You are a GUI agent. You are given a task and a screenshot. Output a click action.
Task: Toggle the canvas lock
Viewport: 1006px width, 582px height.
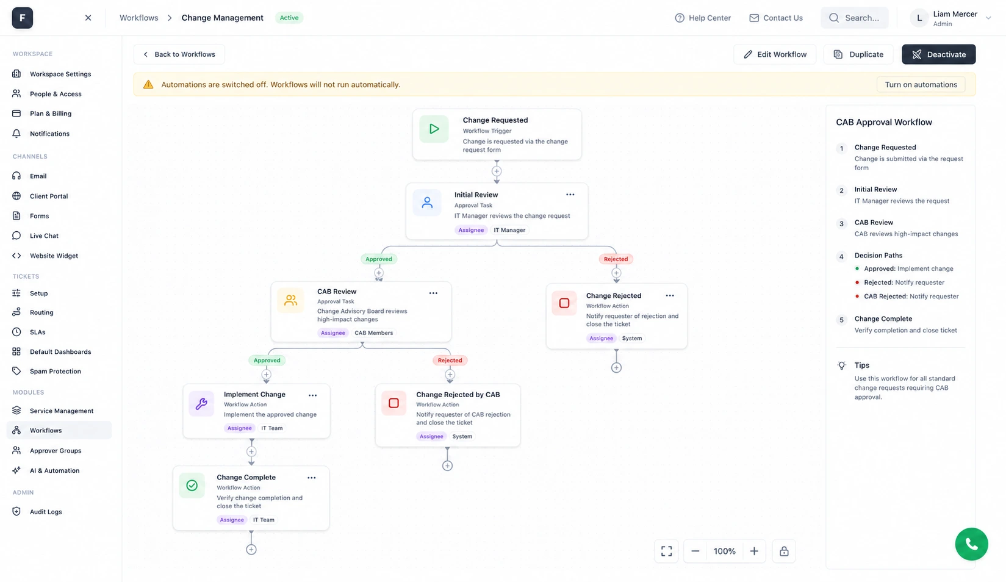click(784, 551)
